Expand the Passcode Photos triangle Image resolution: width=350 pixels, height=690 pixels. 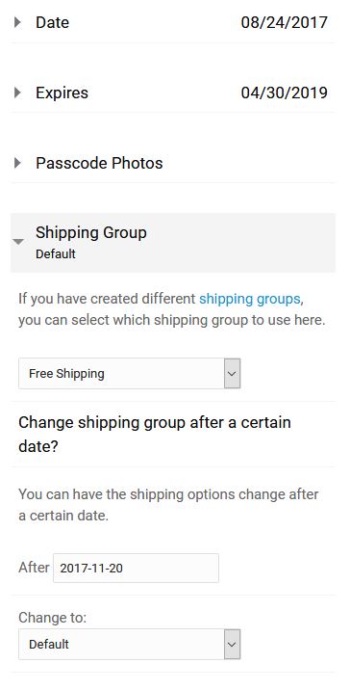17,163
